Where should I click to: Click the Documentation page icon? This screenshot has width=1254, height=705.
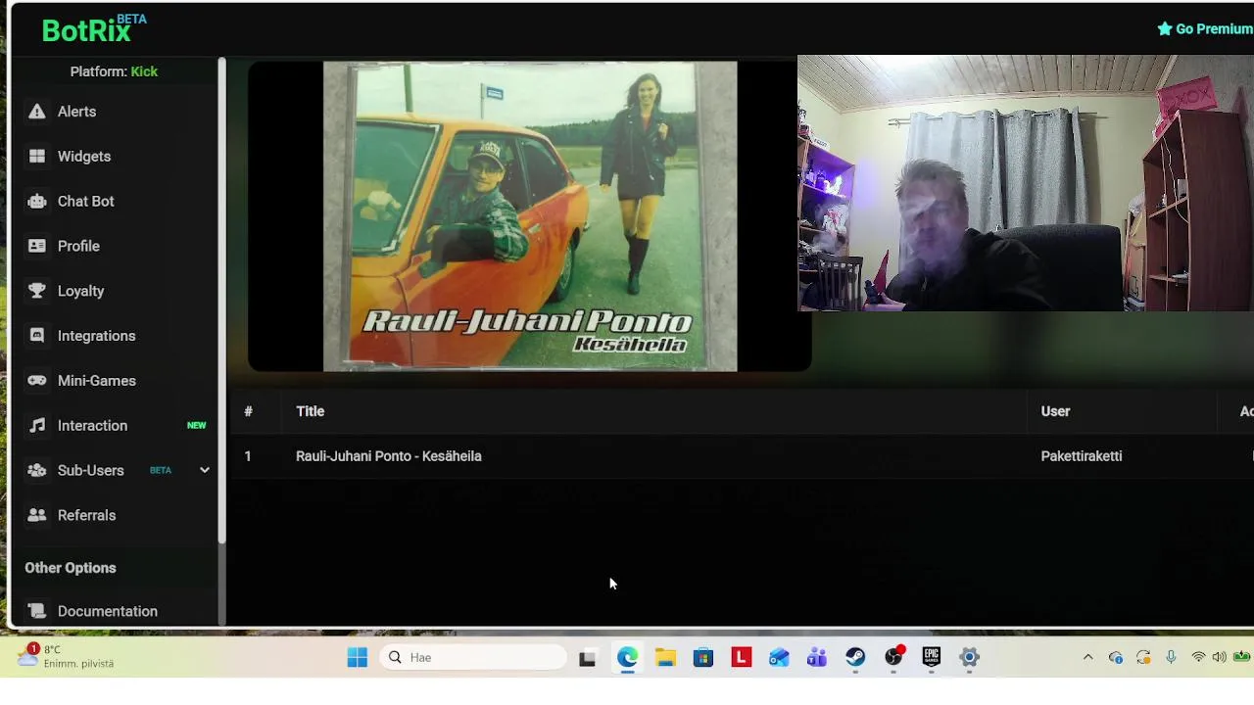[x=37, y=611]
